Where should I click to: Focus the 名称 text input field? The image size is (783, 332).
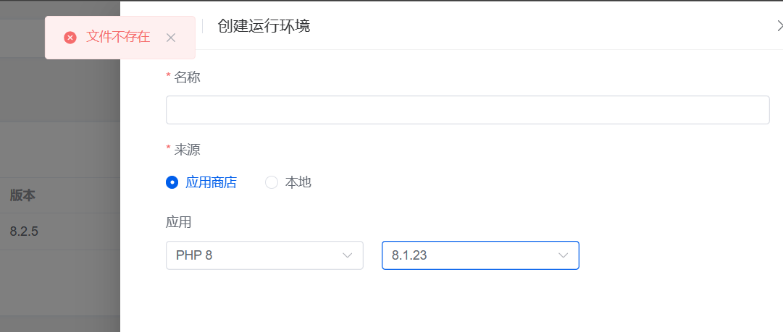(467, 110)
